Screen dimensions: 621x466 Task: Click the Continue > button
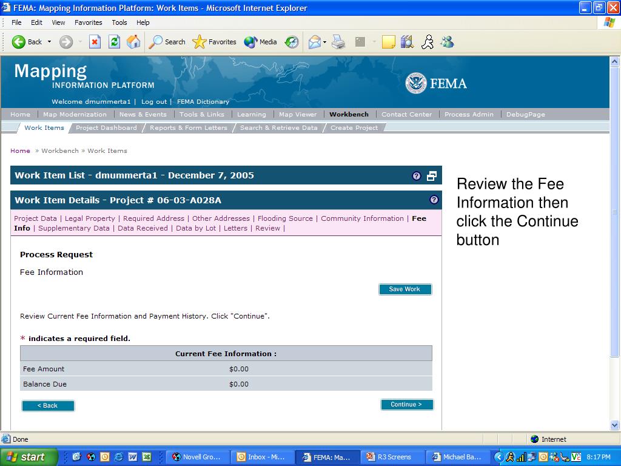tap(407, 405)
